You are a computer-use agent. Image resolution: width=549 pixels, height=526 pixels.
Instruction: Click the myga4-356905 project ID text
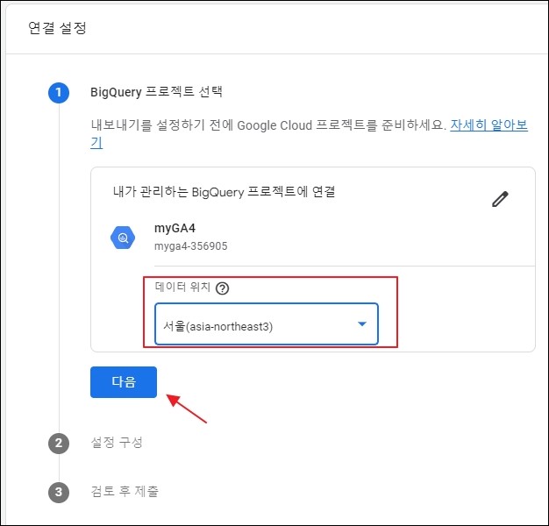tap(190, 246)
